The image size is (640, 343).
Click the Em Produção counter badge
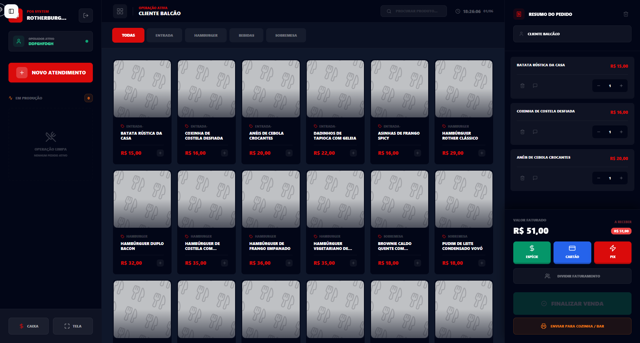[89, 98]
